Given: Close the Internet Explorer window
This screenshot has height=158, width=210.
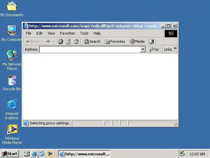Looking at the screenshot, I should pos(174,26).
